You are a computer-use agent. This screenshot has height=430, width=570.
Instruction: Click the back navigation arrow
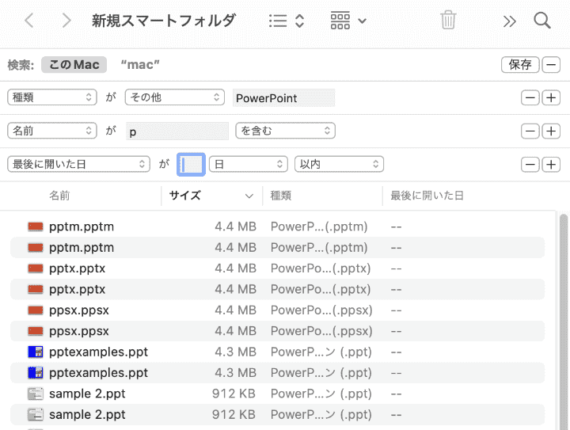point(29,21)
